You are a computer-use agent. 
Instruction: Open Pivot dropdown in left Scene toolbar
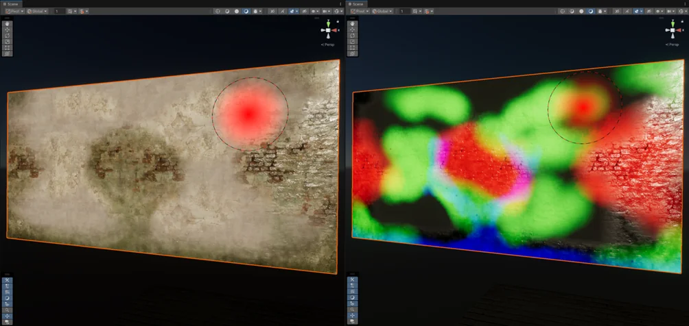[x=15, y=11]
